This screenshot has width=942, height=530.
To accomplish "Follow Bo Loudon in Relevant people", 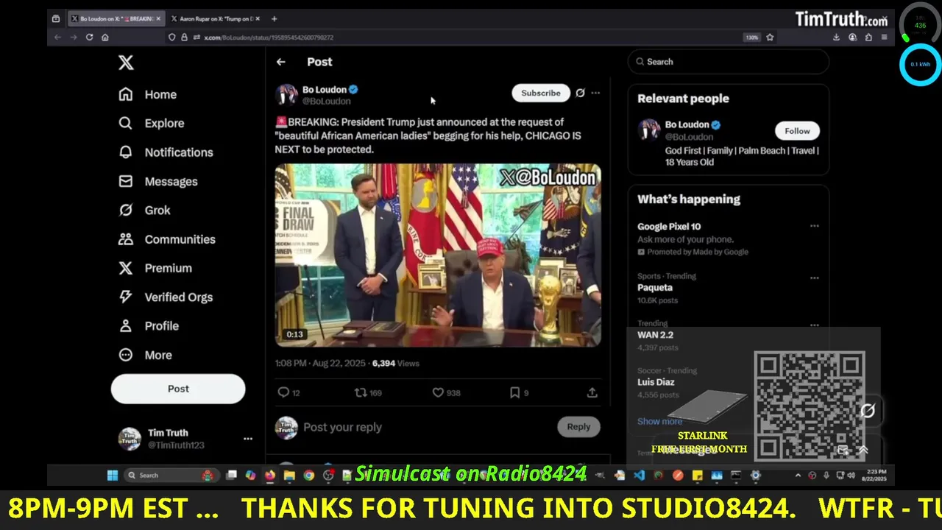I will click(x=797, y=130).
